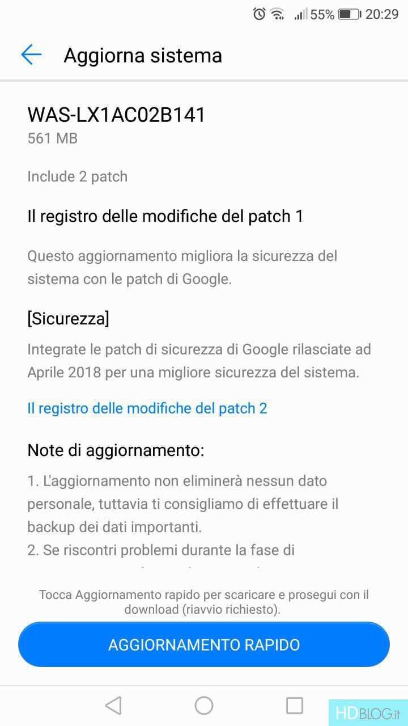The width and height of the screenshot is (408, 726).
Task: Tap the WAS-LX1AC02B141 version heading
Action: click(116, 115)
